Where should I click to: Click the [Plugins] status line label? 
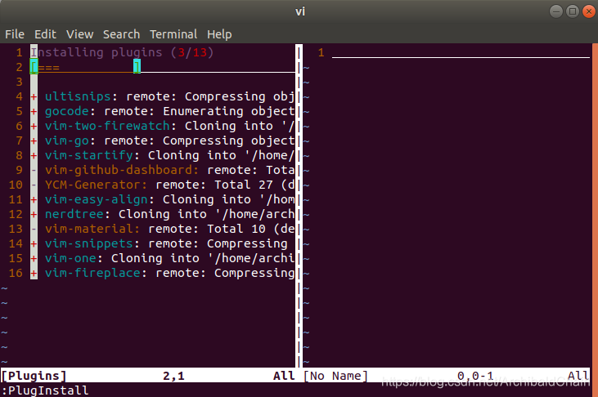point(34,376)
